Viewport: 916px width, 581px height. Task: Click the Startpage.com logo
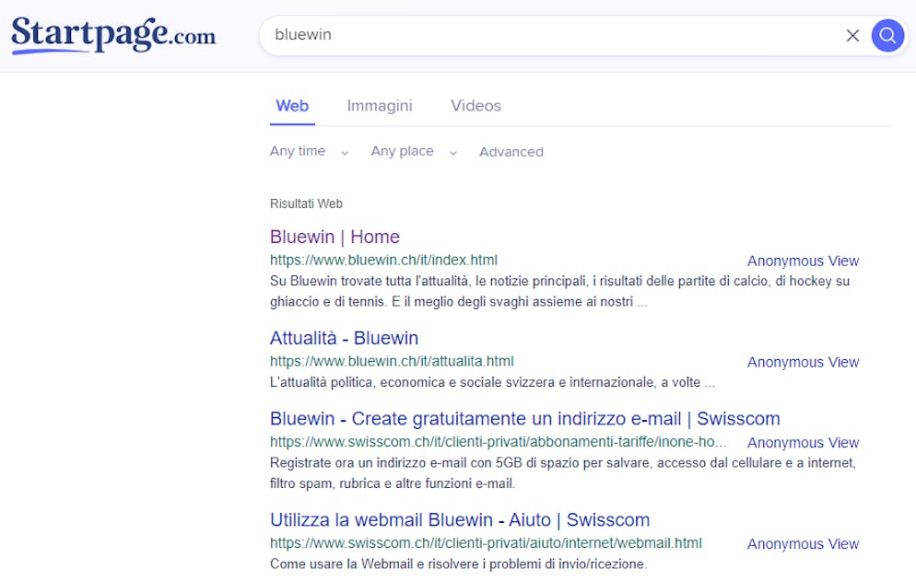coord(113,34)
